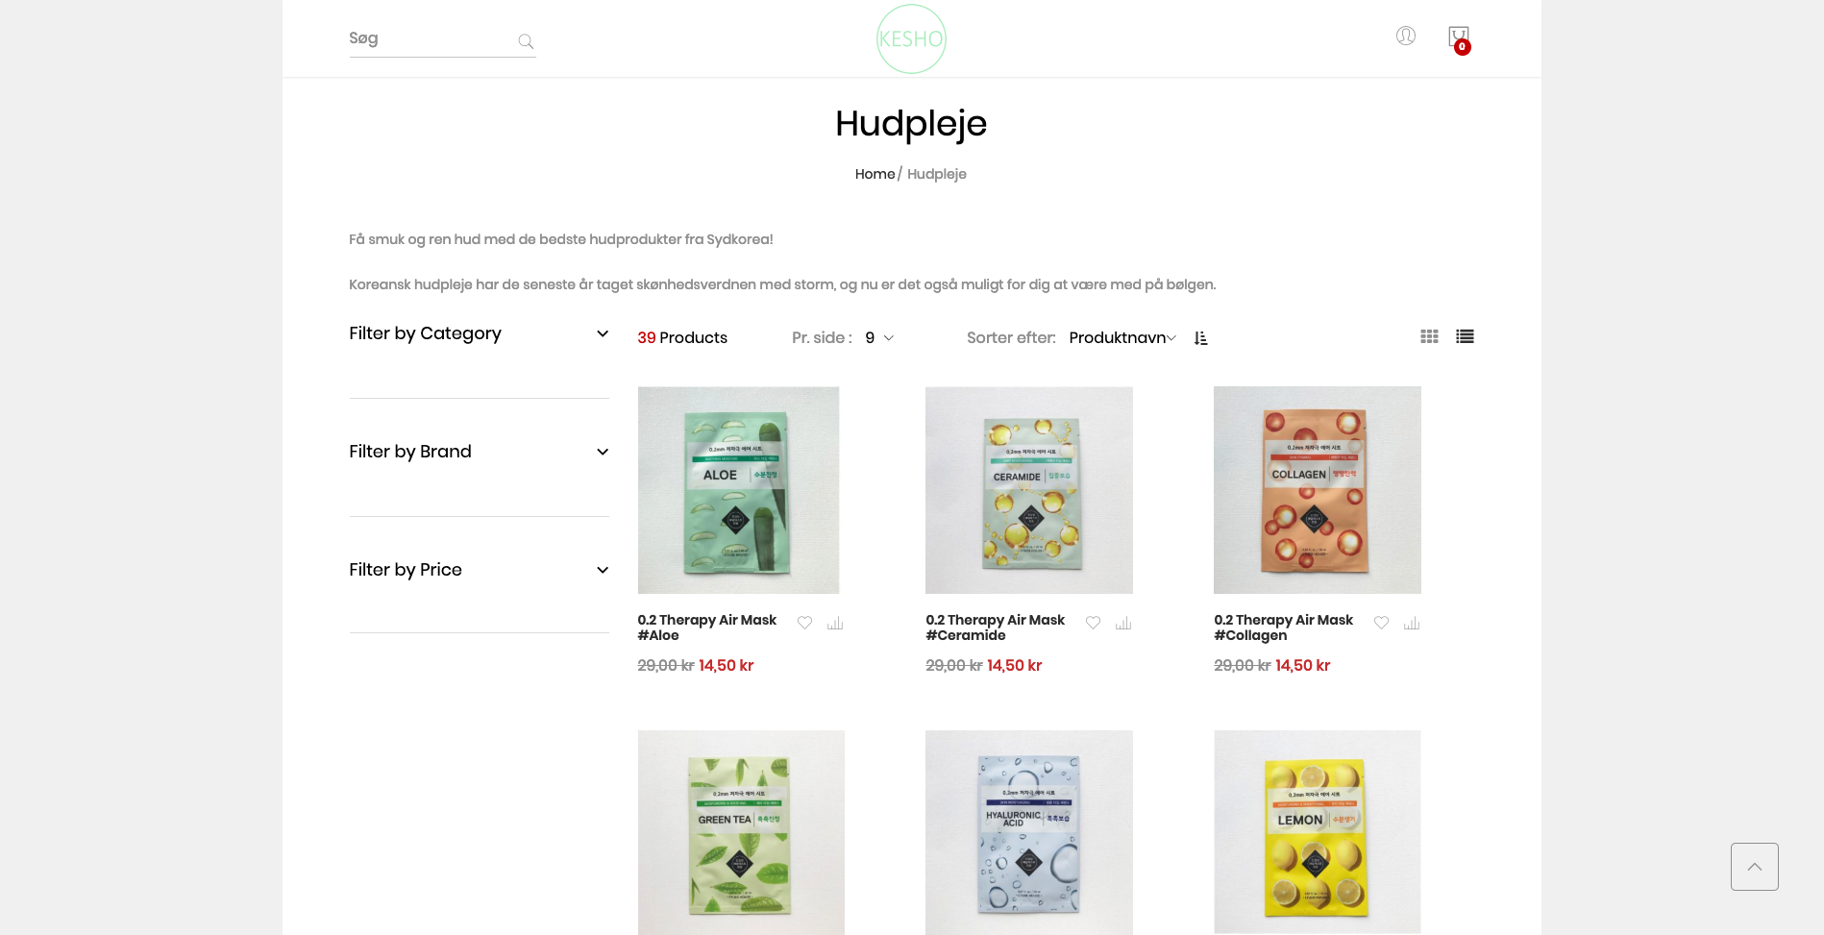Image resolution: width=1824 pixels, height=935 pixels.
Task: Add Ceramide mask to wishlist
Action: tap(1093, 623)
